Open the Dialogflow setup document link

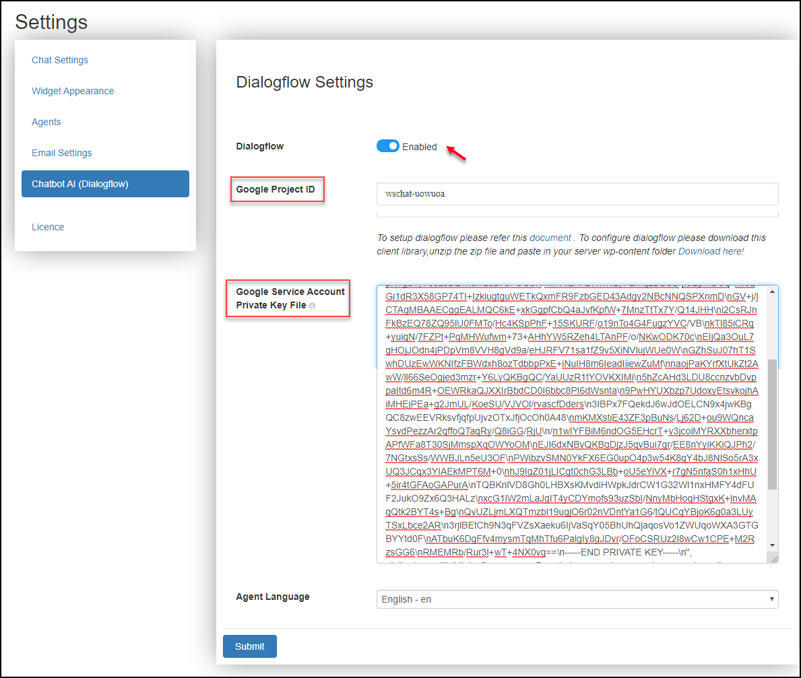point(550,238)
